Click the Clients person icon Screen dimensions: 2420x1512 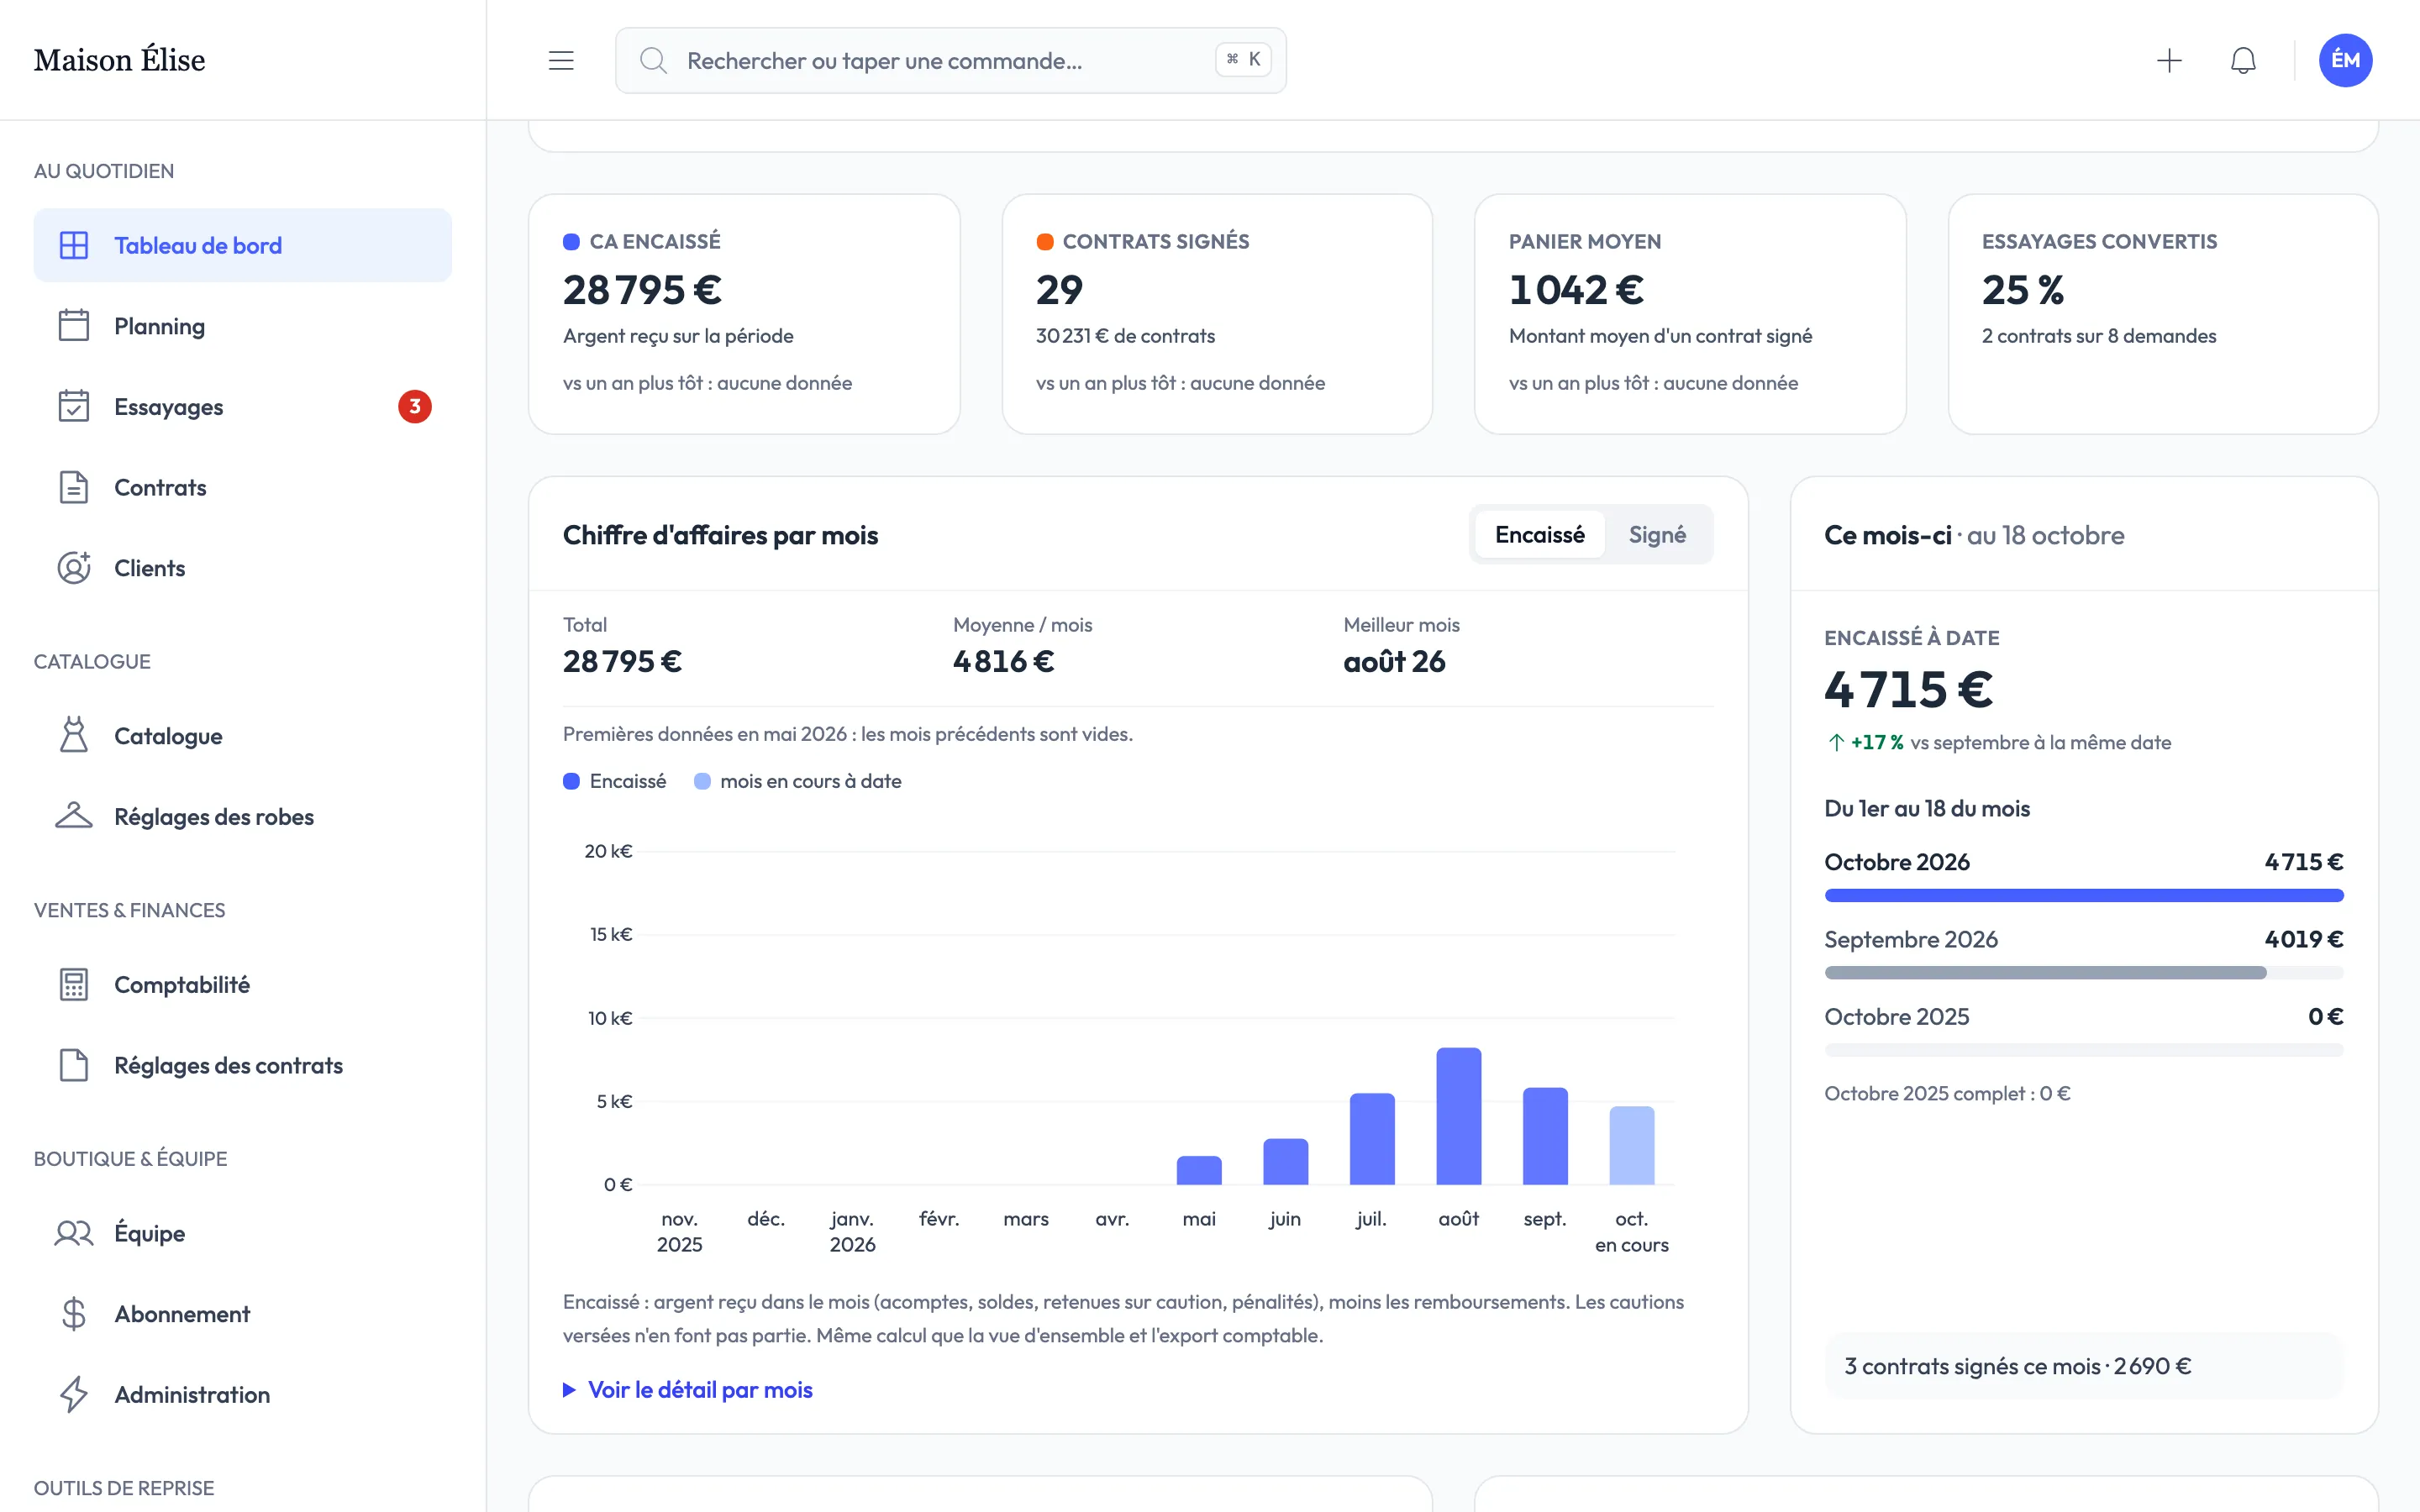(74, 568)
